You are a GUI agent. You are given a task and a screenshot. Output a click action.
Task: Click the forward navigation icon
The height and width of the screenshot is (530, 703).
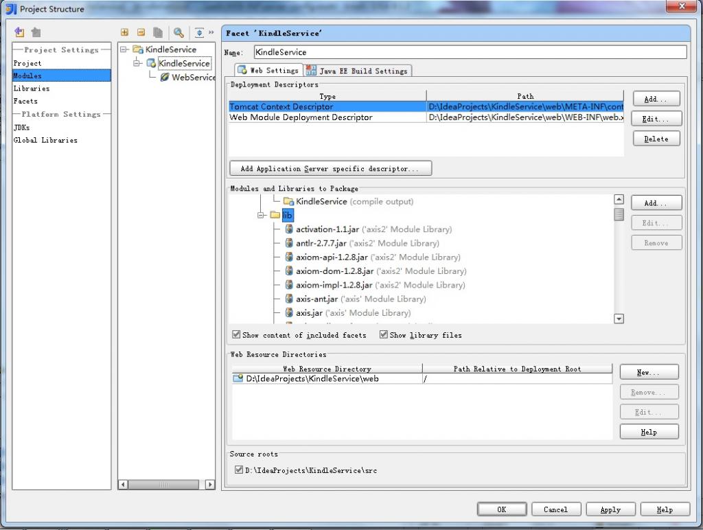pos(36,32)
